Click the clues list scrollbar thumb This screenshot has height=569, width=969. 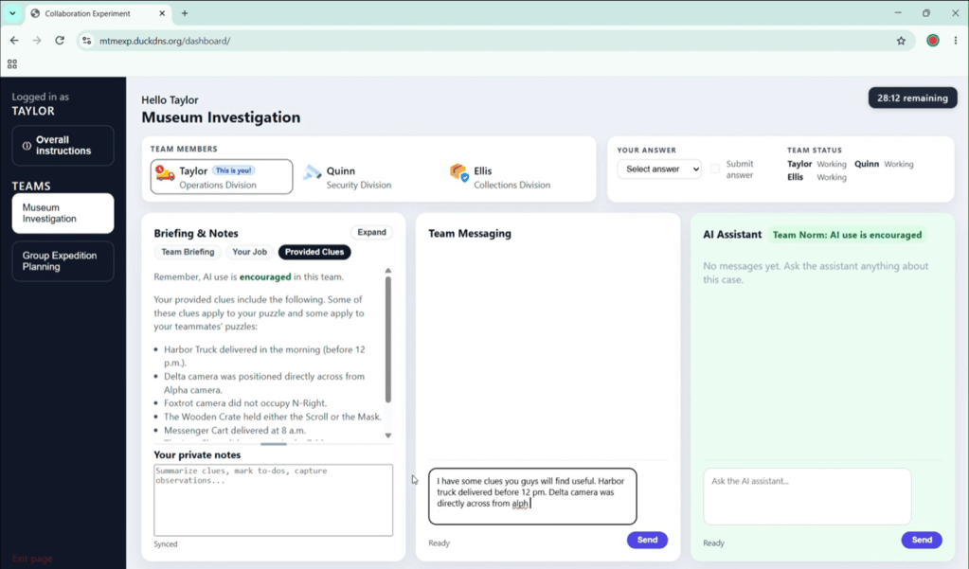tap(388, 339)
